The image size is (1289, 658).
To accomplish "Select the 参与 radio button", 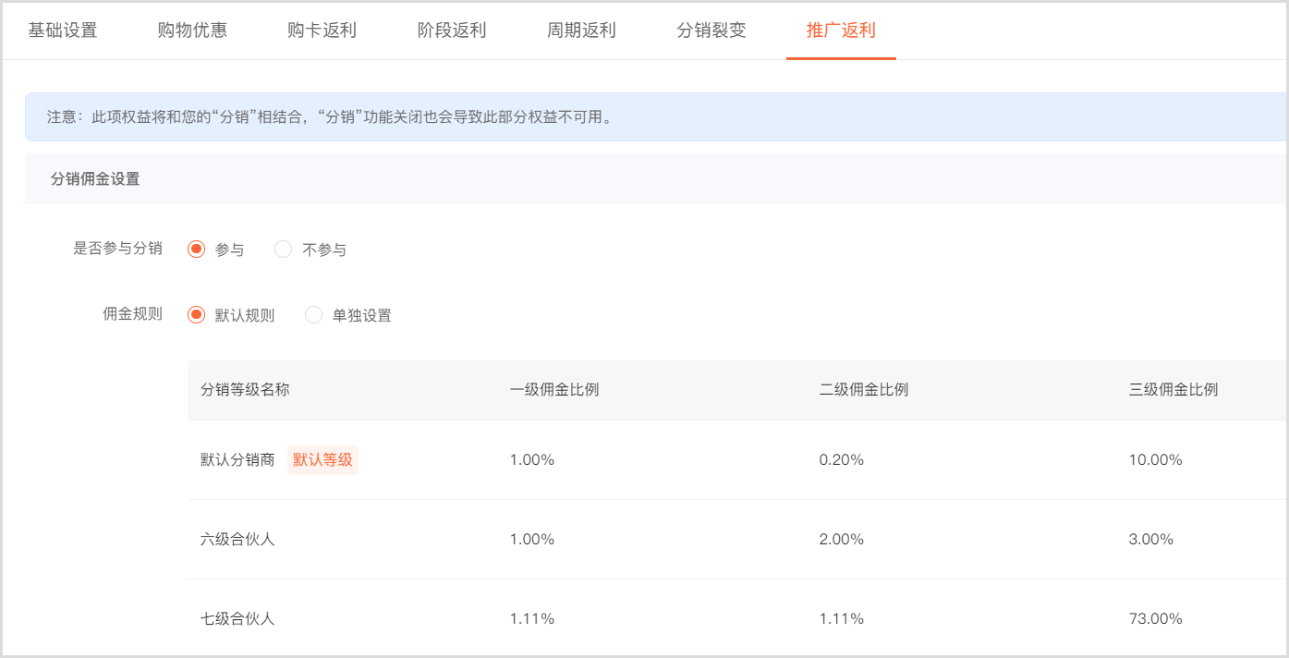I will point(196,250).
